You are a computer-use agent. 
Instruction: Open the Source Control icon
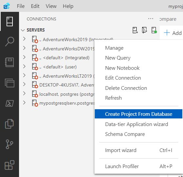pyautogui.click(x=9, y=144)
